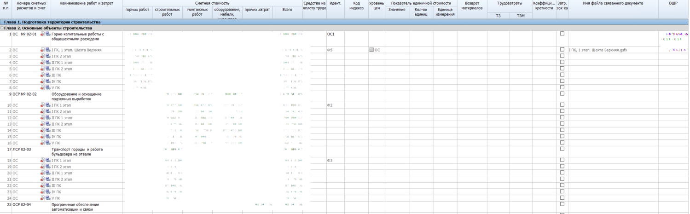
Task: Click red document icon in row 23
Action: [43, 191]
